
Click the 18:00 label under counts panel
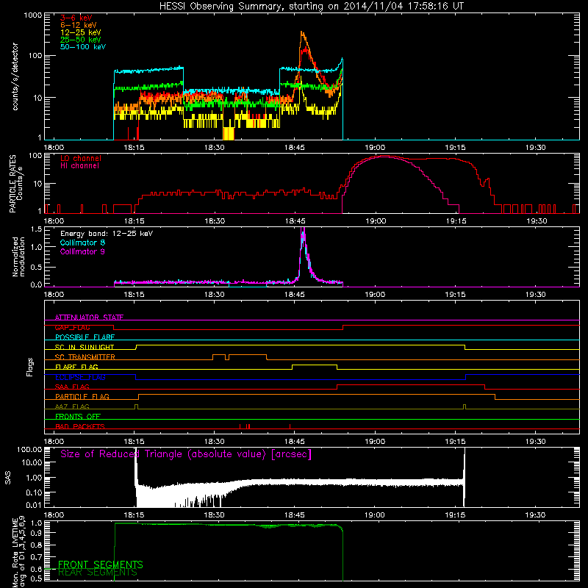click(54, 148)
